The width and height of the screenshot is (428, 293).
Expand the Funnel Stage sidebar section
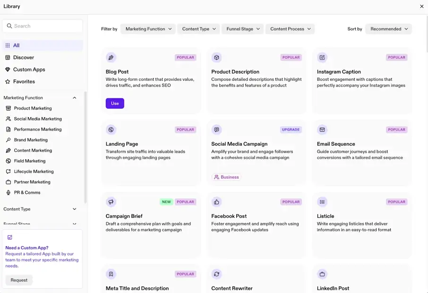(75, 224)
